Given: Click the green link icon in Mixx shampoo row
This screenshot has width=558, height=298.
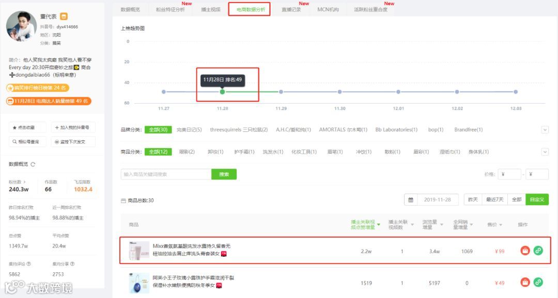Looking at the screenshot, I should pyautogui.click(x=538, y=251).
